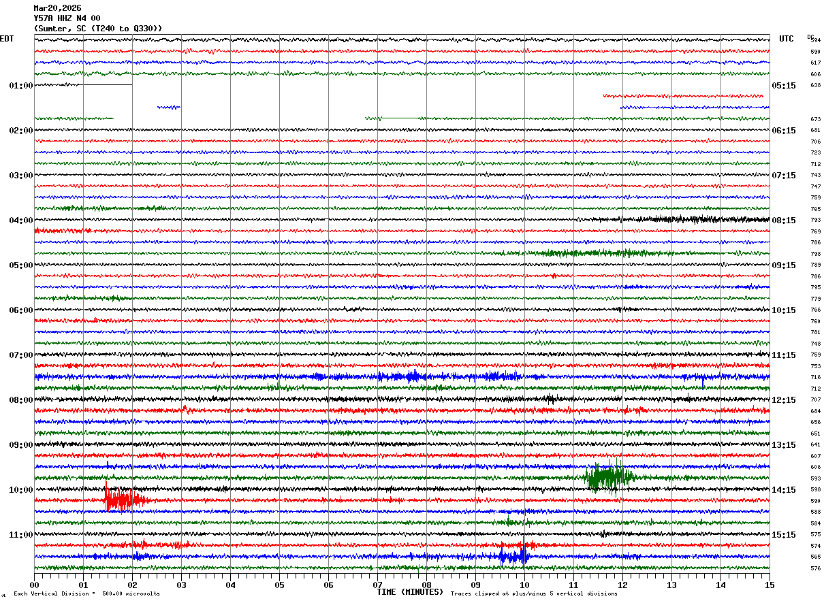Click the noisy blue 07:30 trace near minute 08
This screenshot has height=603, width=824.
(412, 376)
